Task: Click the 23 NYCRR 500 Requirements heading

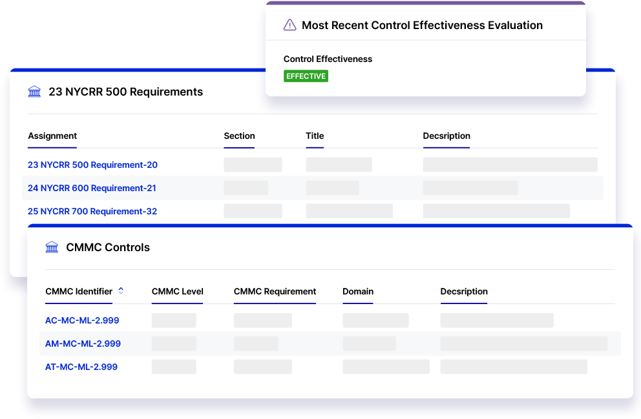Action: 126,92
